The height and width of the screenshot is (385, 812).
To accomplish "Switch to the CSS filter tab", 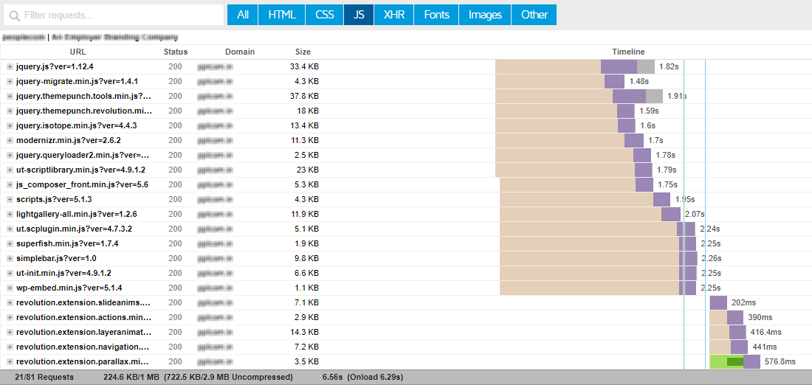I will (324, 15).
